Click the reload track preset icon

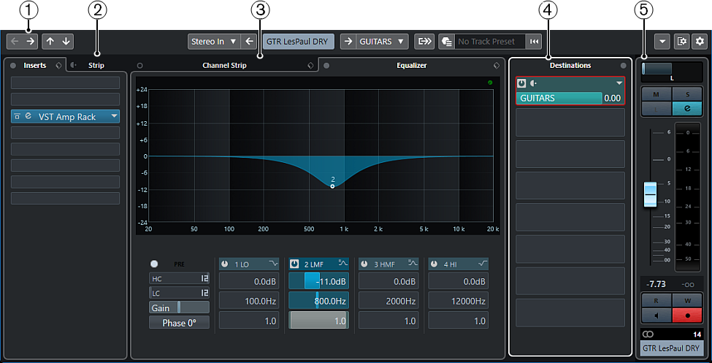pos(534,42)
